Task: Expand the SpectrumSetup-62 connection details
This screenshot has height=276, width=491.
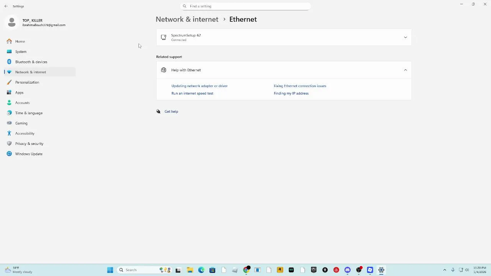Action: [284, 37]
